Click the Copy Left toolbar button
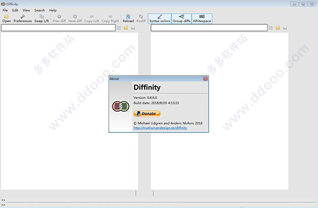 coord(92,18)
